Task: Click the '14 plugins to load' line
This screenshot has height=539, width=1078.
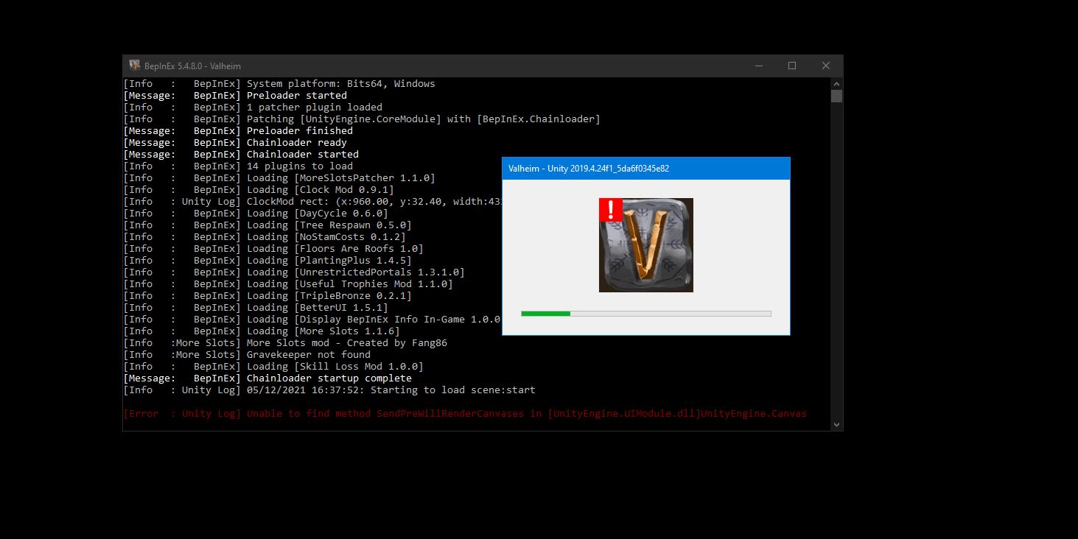Action: click(238, 166)
